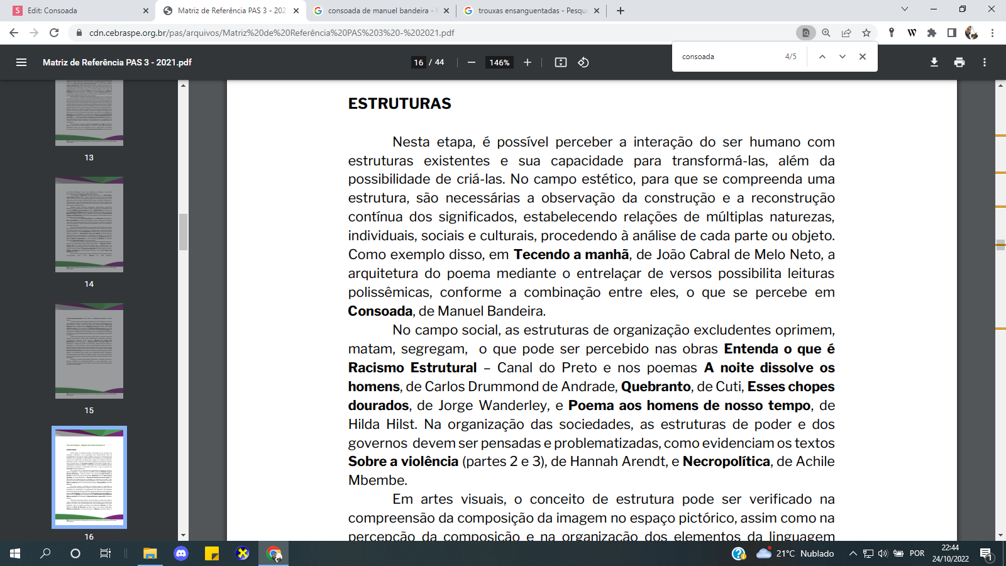Open the key-shaped extension icon
This screenshot has height=566, width=1006.
coord(892,33)
